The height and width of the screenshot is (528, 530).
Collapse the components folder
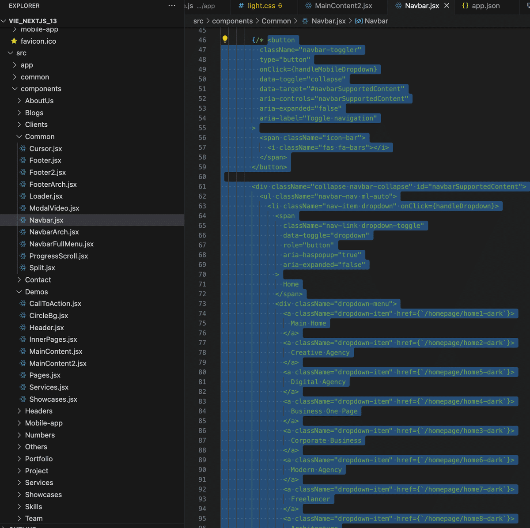(x=15, y=89)
